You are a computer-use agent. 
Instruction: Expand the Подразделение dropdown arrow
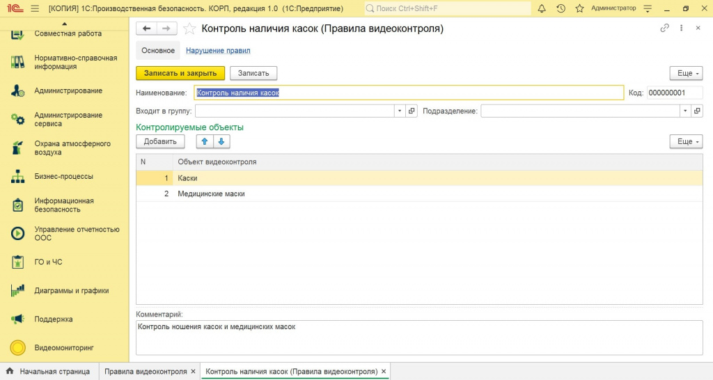[x=685, y=111]
